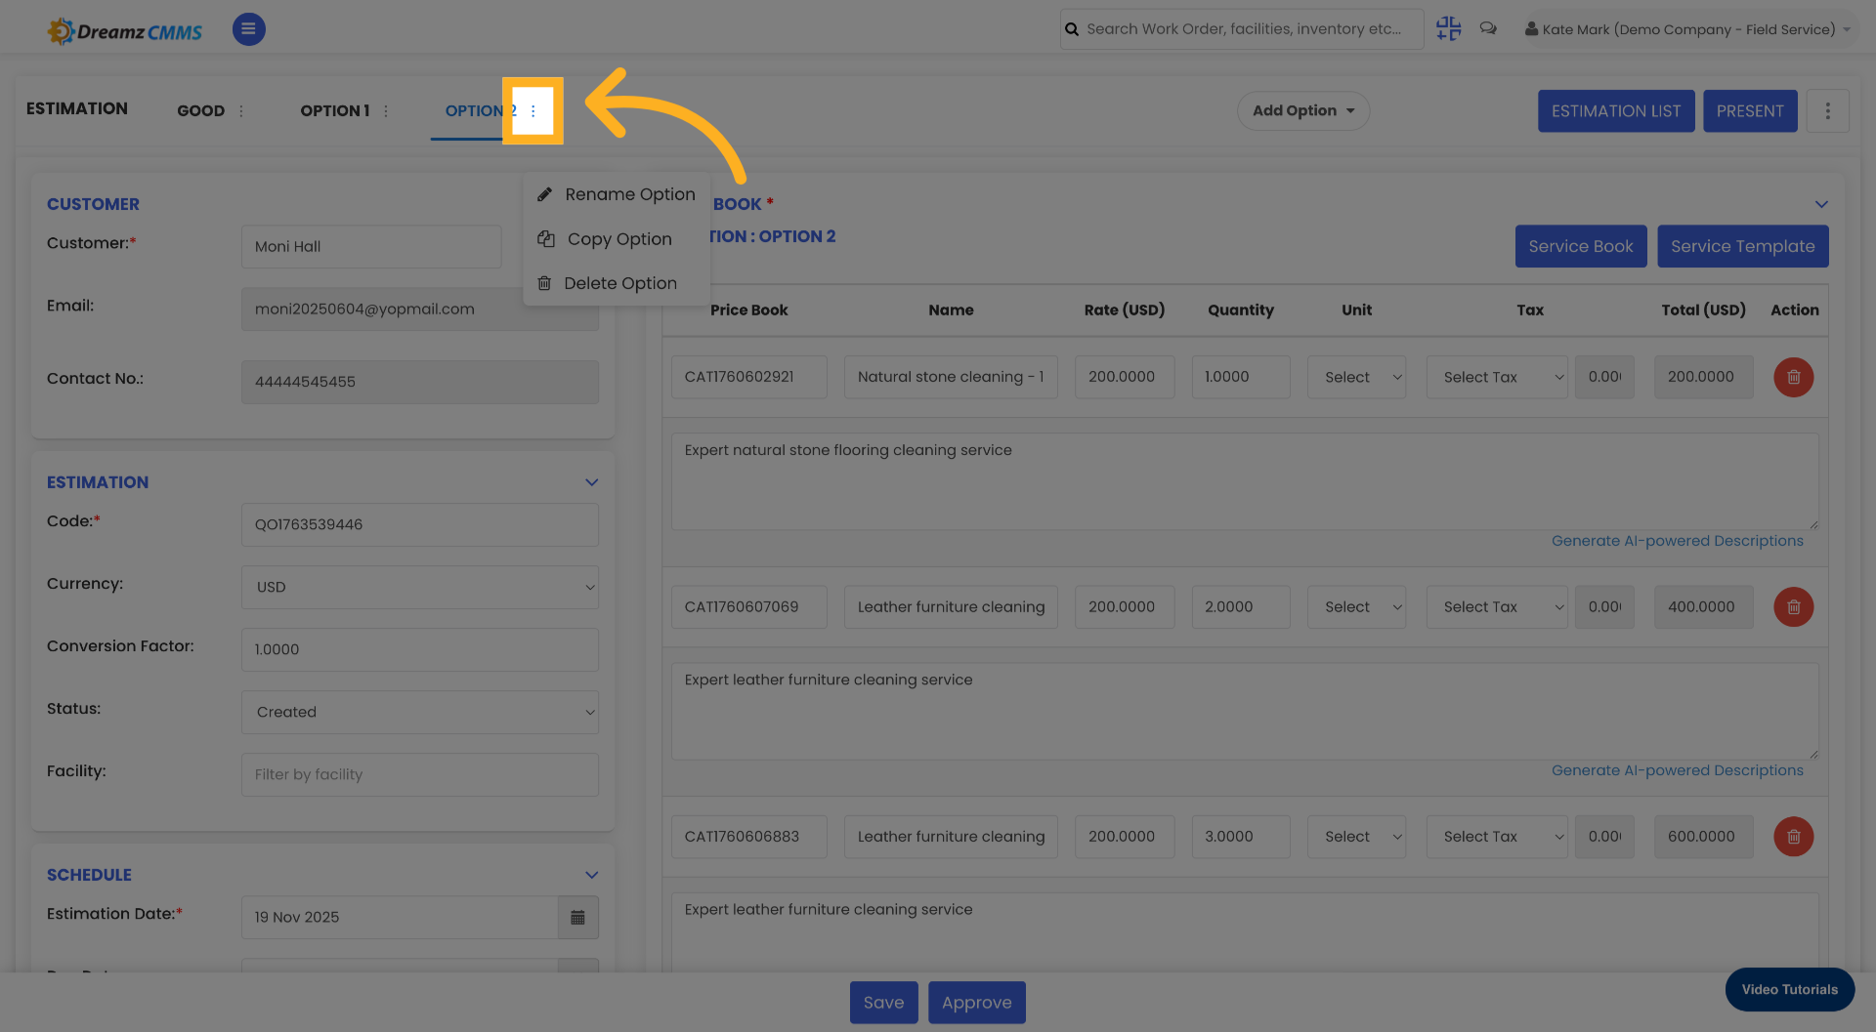Delete the second Leather furniture cleaning row
1876x1032 pixels.
click(x=1793, y=837)
